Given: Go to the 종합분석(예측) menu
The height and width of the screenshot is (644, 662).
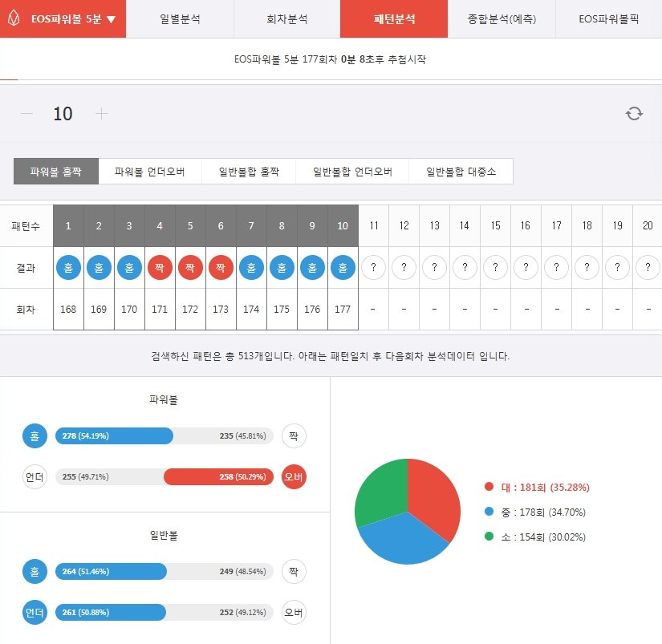Looking at the screenshot, I should [500, 19].
